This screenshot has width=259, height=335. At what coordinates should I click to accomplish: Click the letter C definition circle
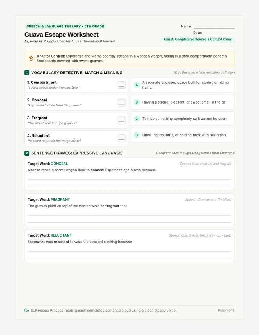click(x=137, y=119)
